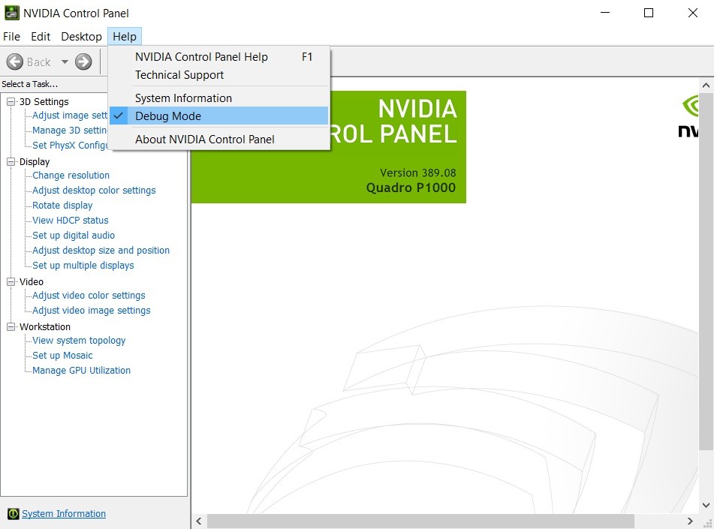Select Technical Support menu entry
Viewport: 714px width, 529px height.
pyautogui.click(x=219, y=75)
